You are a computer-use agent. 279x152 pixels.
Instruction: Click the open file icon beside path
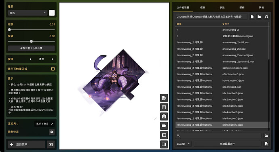tap(252, 17)
